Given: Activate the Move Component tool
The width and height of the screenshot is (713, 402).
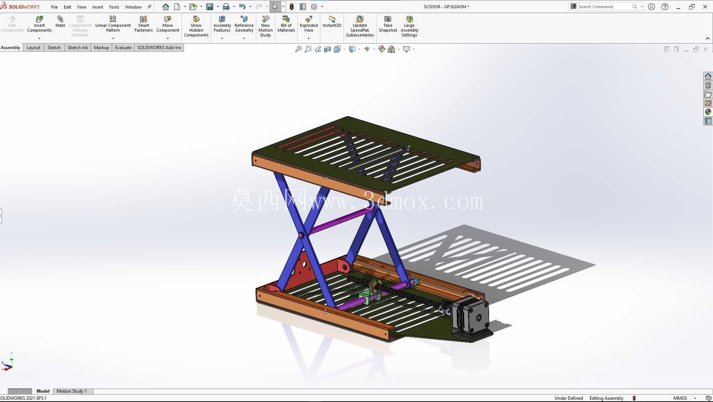Looking at the screenshot, I should click(168, 24).
